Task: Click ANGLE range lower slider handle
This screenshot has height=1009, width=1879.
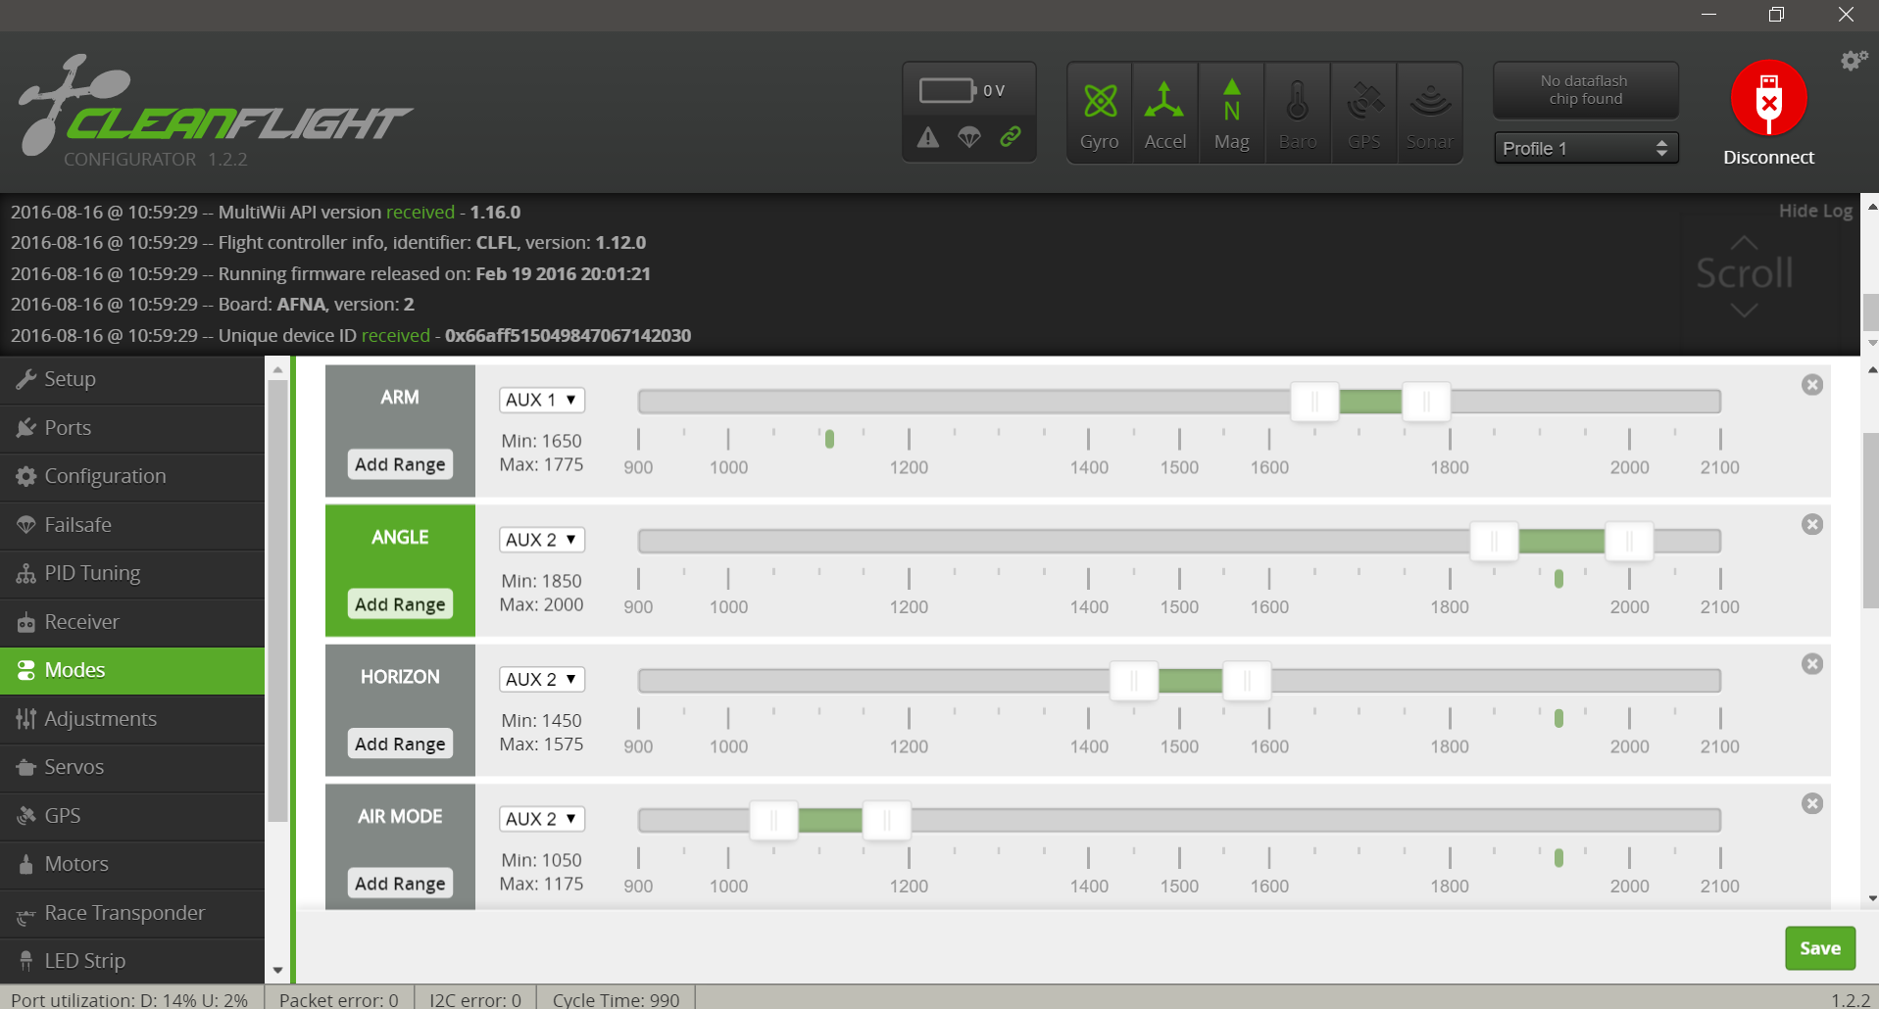Action: point(1495,541)
